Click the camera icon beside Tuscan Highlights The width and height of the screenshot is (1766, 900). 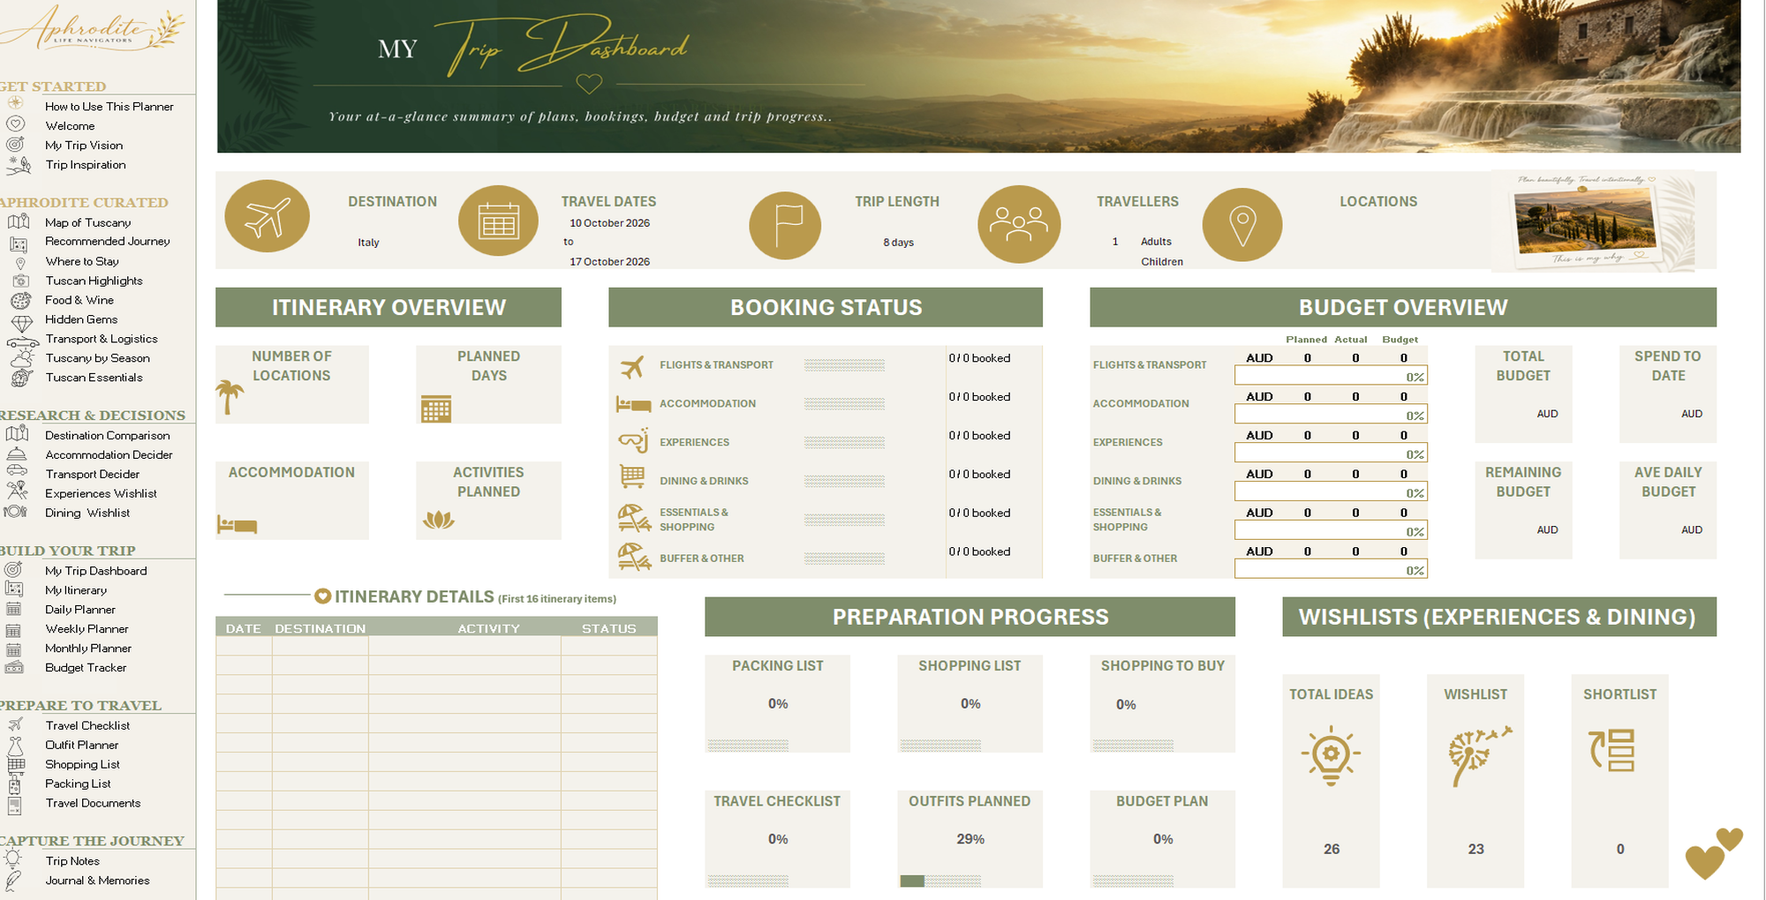(x=19, y=281)
